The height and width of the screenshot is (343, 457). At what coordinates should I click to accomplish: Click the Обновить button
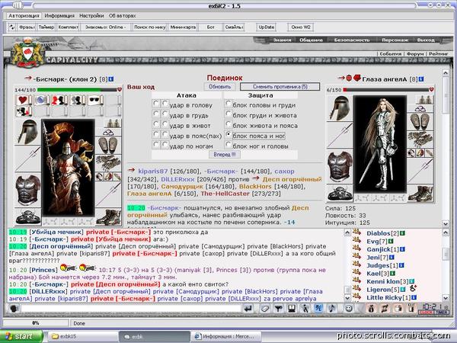pos(220,87)
